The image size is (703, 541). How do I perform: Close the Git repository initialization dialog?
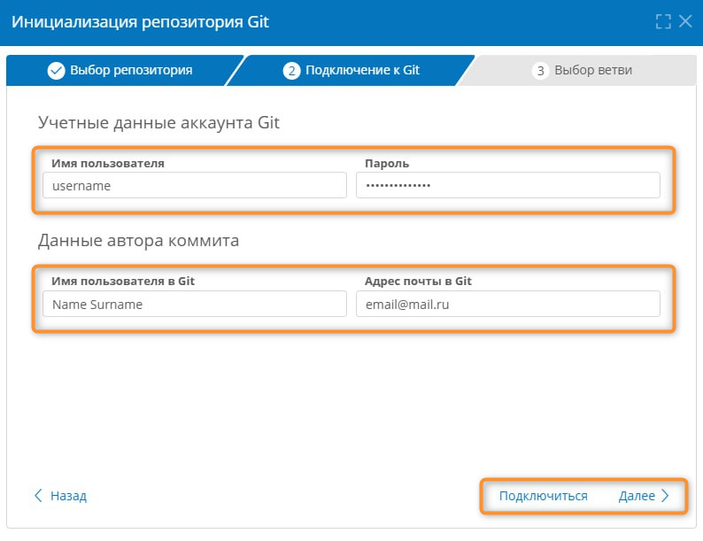click(685, 21)
